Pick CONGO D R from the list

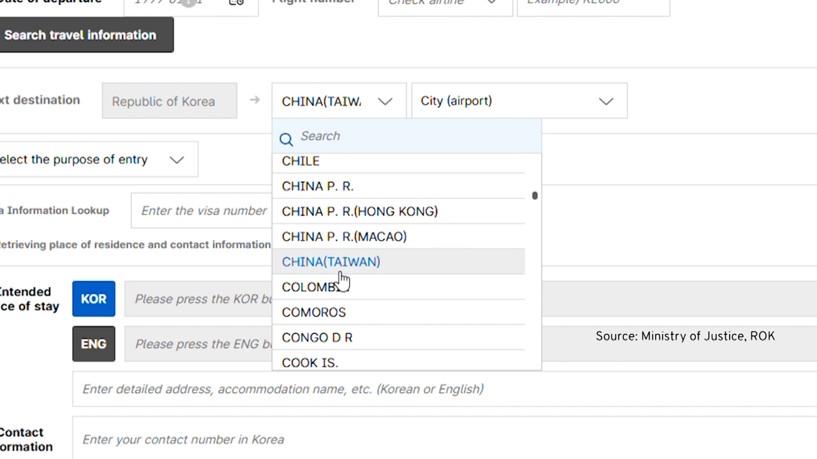click(x=317, y=337)
